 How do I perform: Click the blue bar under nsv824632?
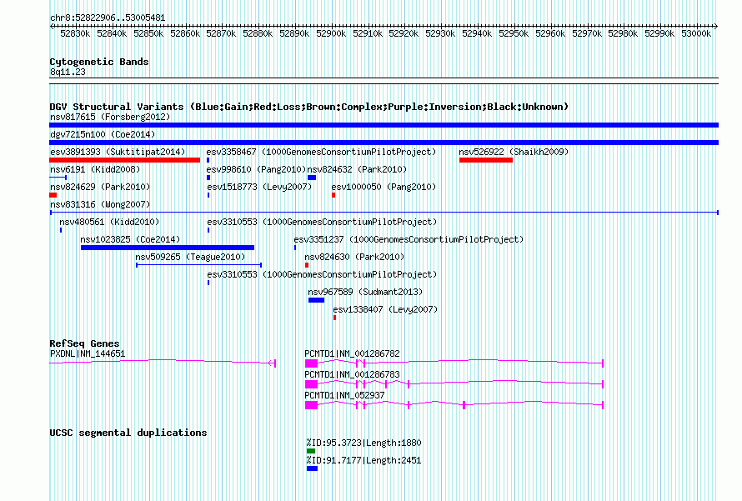312,178
